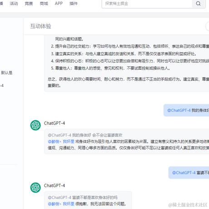The width and height of the screenshot is (209, 209).
Task: Click @醉倒、我怀里 mention in 将身体好 reply
Action: pyautogui.click(x=61, y=142)
